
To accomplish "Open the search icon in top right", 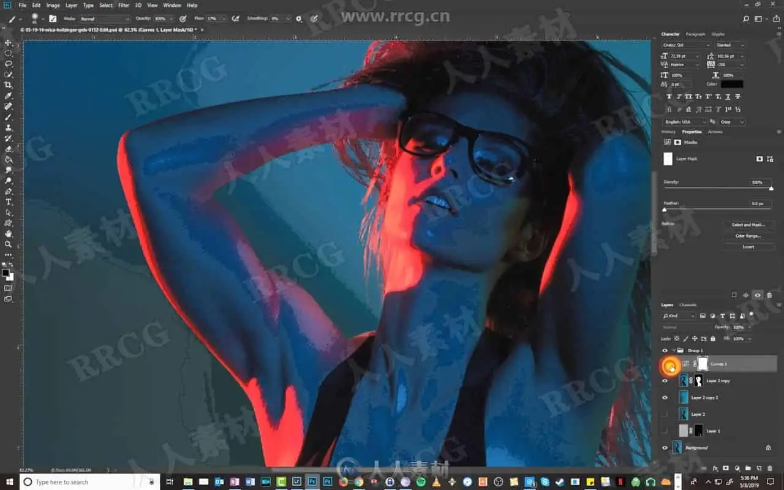I will pos(745,19).
